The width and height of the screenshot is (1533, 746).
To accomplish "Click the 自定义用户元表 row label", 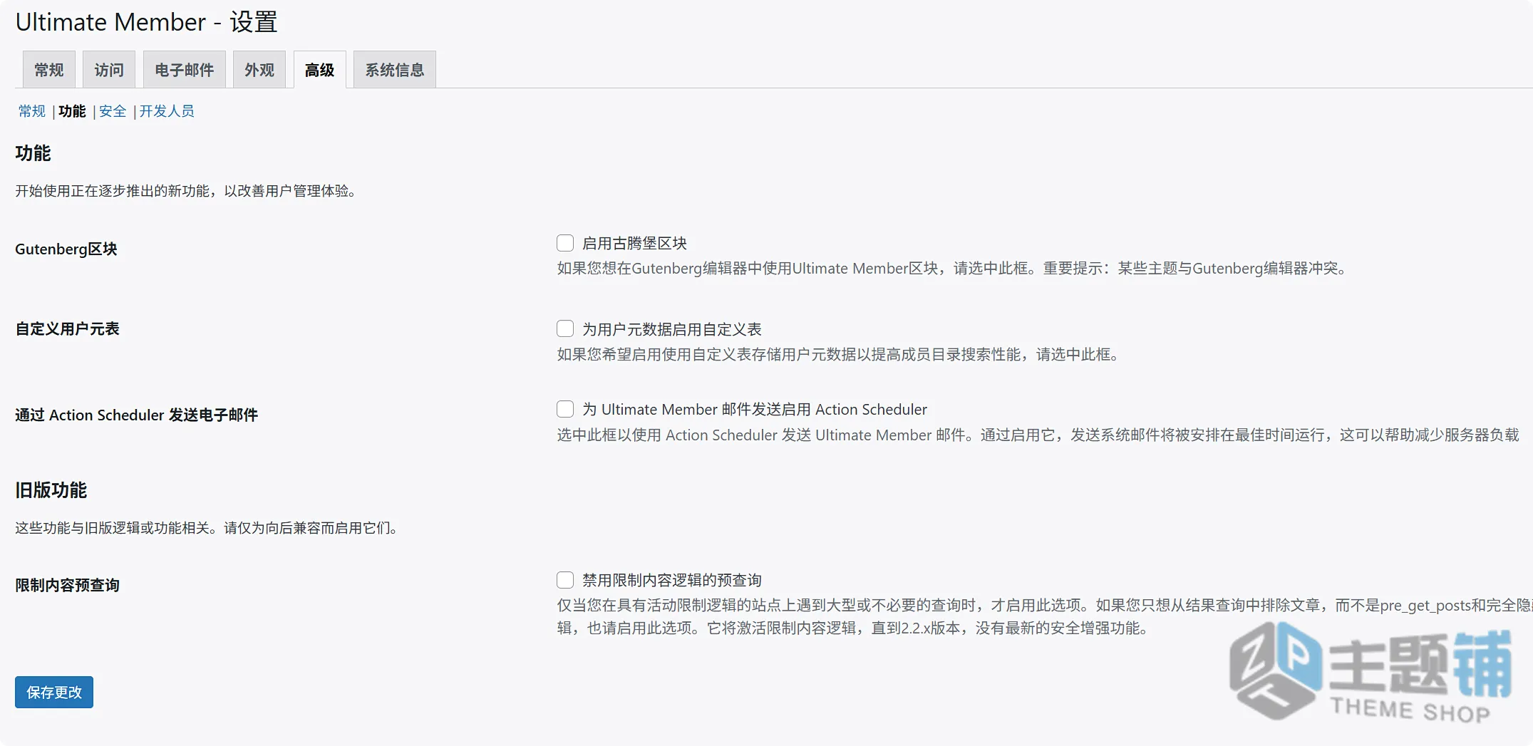I will (67, 328).
